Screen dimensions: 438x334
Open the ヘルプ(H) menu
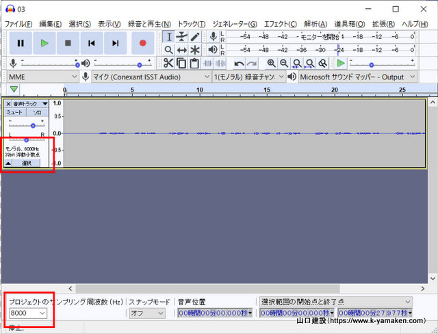pos(415,24)
